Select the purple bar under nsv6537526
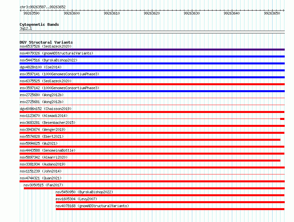 (x=152, y=50)
